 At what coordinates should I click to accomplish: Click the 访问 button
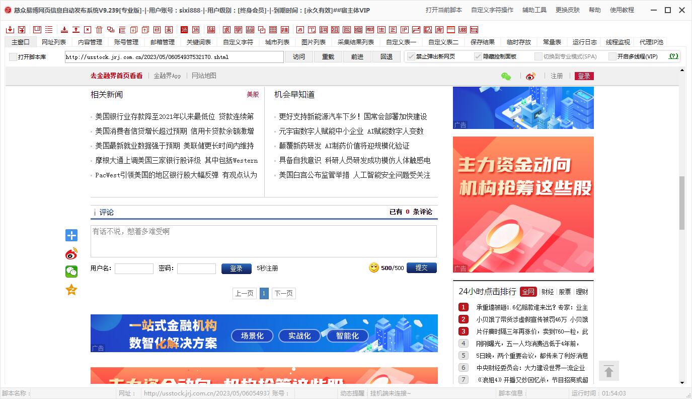click(x=299, y=57)
